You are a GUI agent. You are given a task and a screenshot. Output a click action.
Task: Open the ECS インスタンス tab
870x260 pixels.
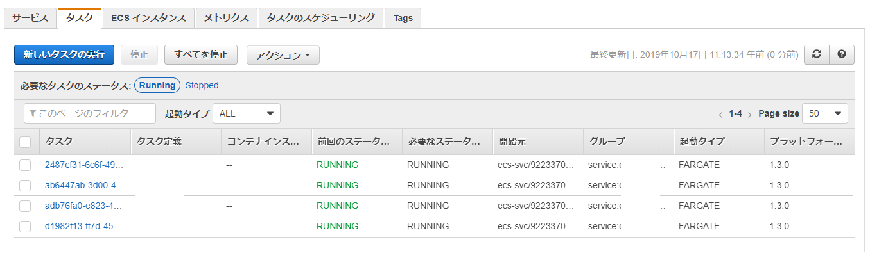(x=148, y=18)
